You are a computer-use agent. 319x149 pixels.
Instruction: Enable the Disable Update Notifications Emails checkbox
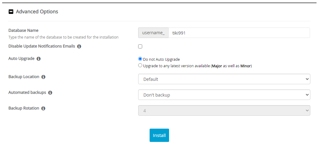[x=140, y=47]
